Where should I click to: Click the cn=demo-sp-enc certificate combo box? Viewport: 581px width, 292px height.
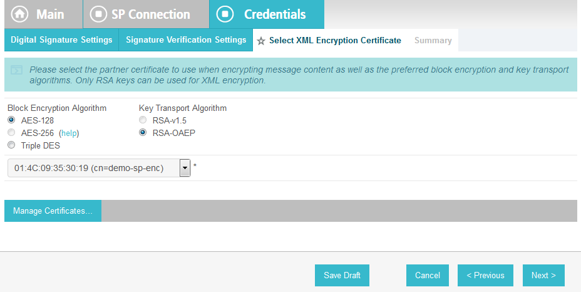[99, 168]
